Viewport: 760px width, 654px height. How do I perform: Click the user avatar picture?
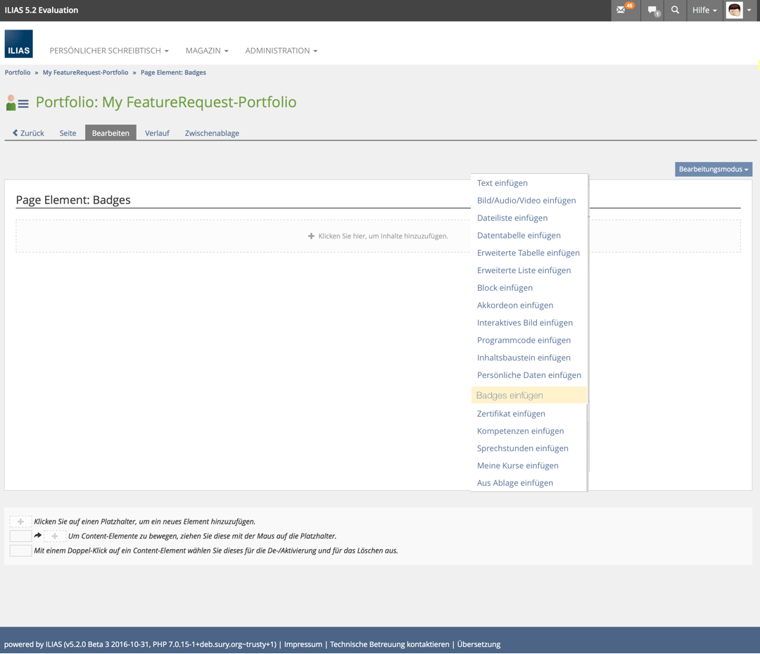(735, 10)
